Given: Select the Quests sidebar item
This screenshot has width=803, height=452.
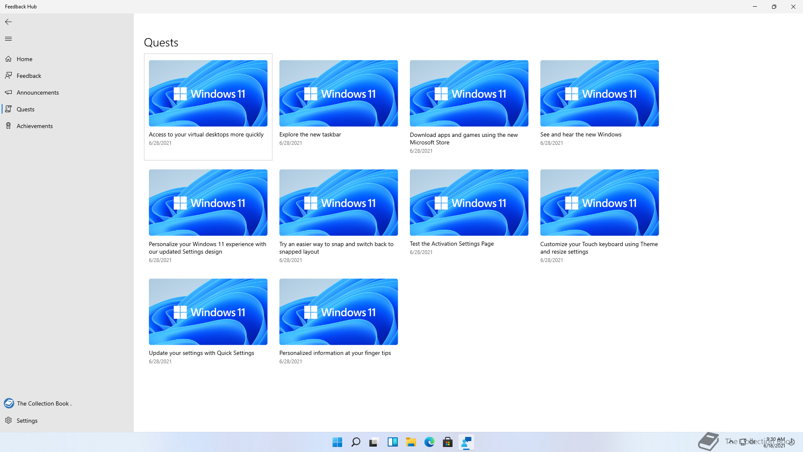Looking at the screenshot, I should click(x=67, y=109).
